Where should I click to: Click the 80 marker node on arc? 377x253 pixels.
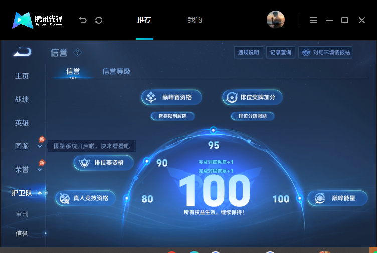(x=127, y=198)
